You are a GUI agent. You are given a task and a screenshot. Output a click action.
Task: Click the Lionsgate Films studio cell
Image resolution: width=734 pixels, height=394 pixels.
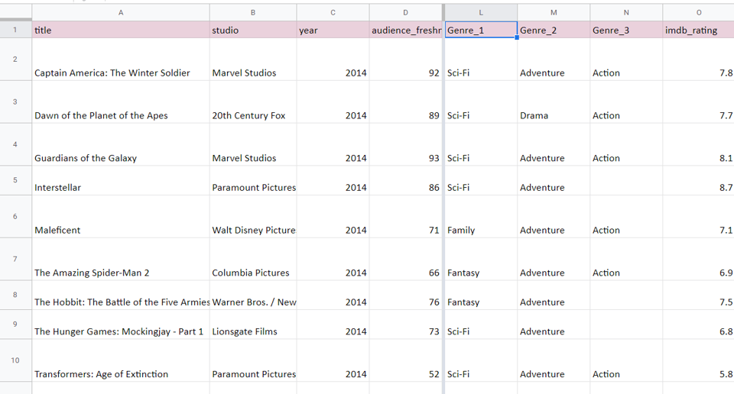coord(253,325)
